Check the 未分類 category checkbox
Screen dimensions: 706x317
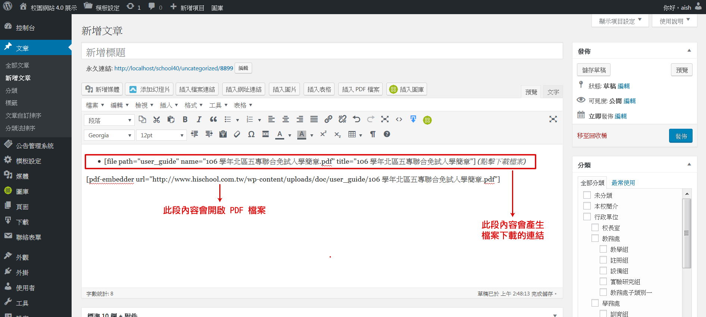tap(587, 195)
